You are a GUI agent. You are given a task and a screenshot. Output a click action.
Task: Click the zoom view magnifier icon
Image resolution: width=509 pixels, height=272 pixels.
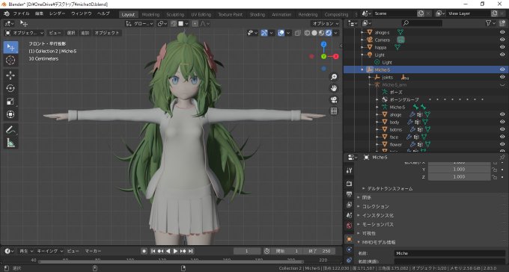334,77
